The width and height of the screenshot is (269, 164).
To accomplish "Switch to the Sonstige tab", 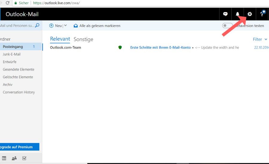I will (83, 39).
